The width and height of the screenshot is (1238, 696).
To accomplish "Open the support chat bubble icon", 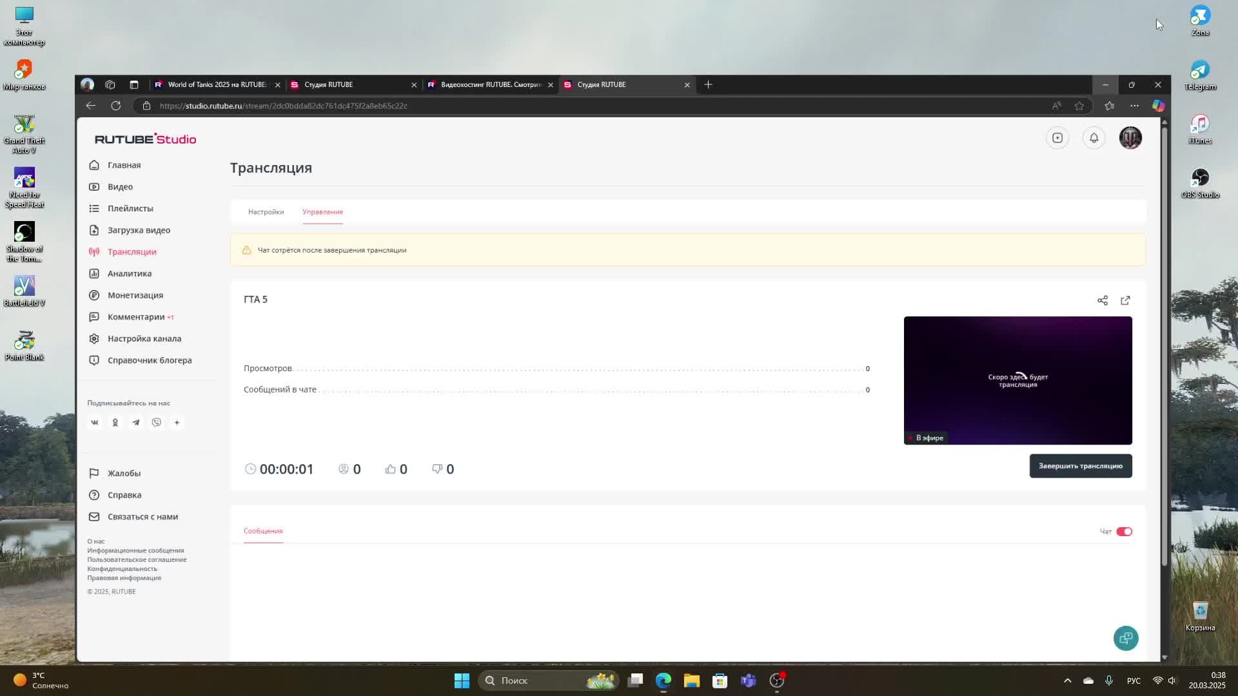I will 1125,638.
